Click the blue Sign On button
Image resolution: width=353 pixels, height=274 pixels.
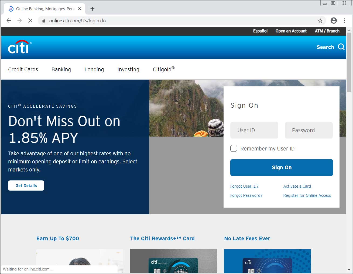click(282, 167)
